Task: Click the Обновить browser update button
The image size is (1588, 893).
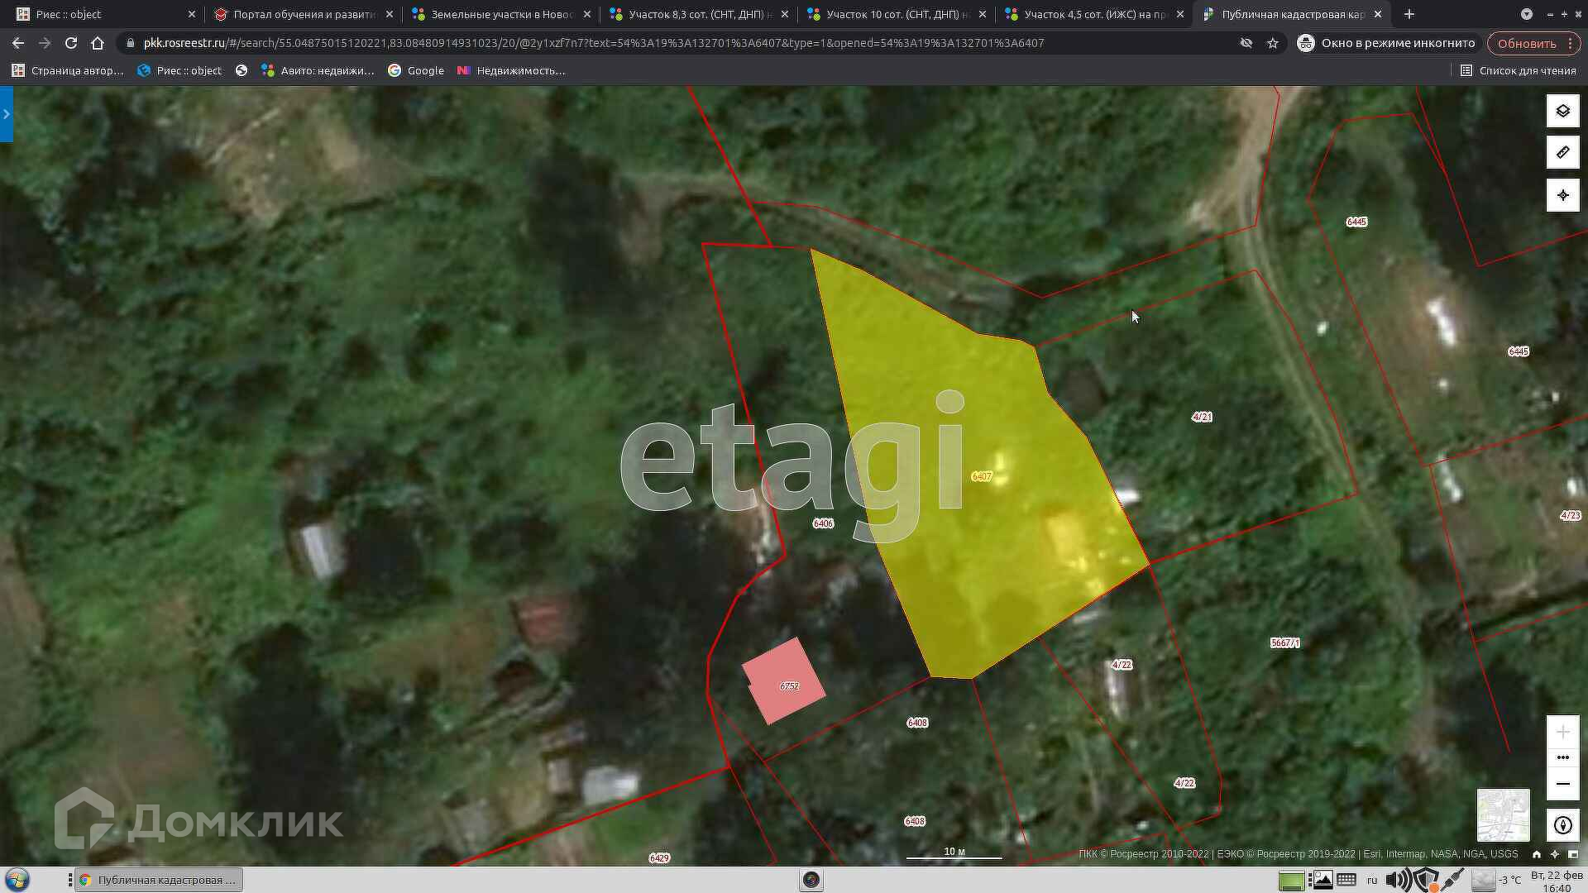Action: pyautogui.click(x=1527, y=43)
